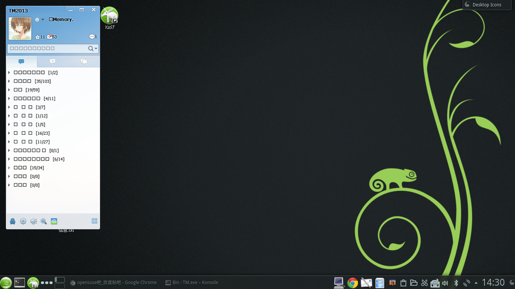Expand the contact group showing [1/2]

[x=9, y=73]
